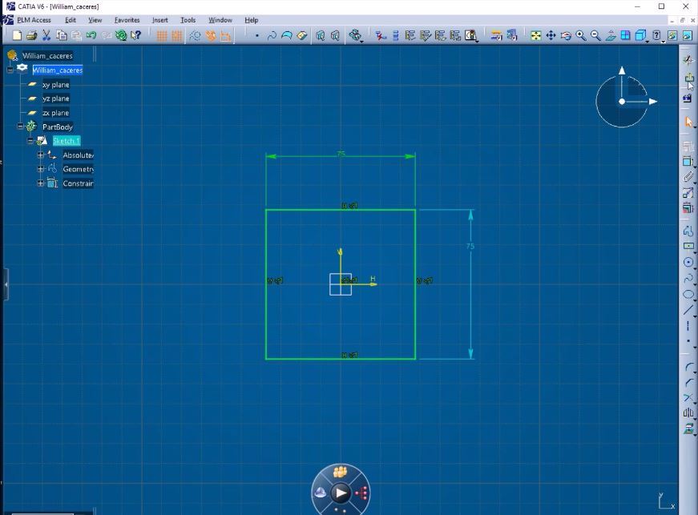This screenshot has width=698, height=515.
Task: Pick the Line sketch tool
Action: (688, 310)
